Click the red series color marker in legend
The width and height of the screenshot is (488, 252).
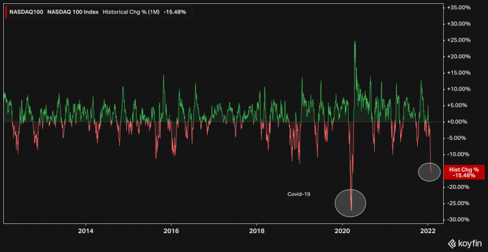[6, 12]
